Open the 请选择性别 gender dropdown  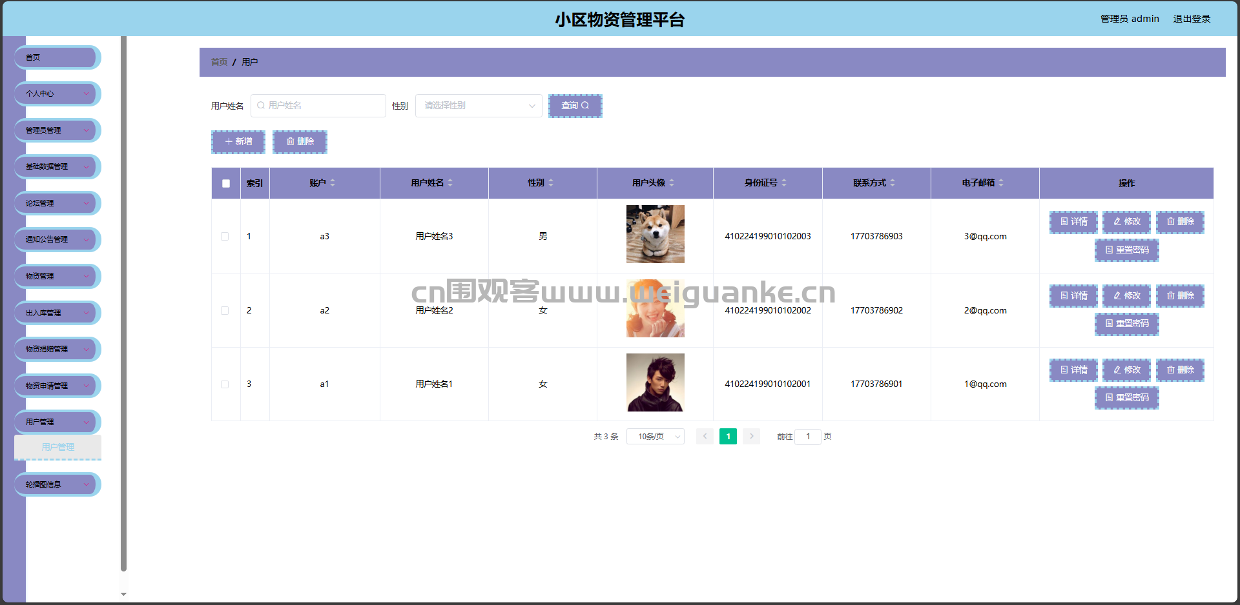coord(479,106)
